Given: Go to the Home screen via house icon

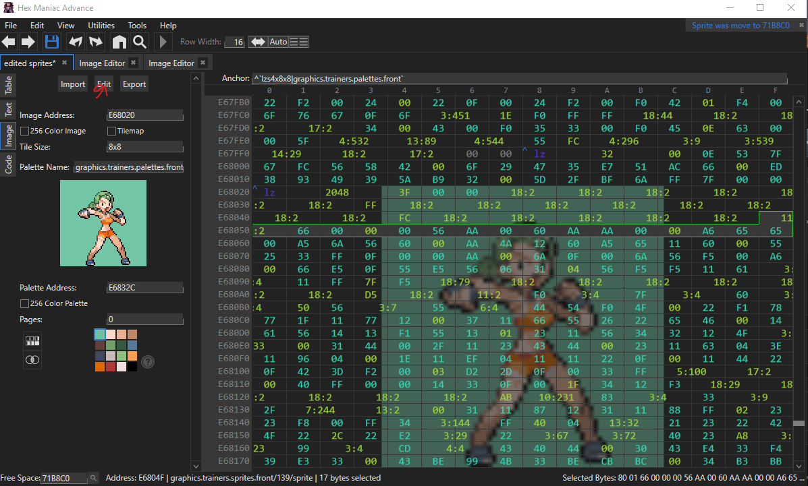Looking at the screenshot, I should [x=119, y=42].
